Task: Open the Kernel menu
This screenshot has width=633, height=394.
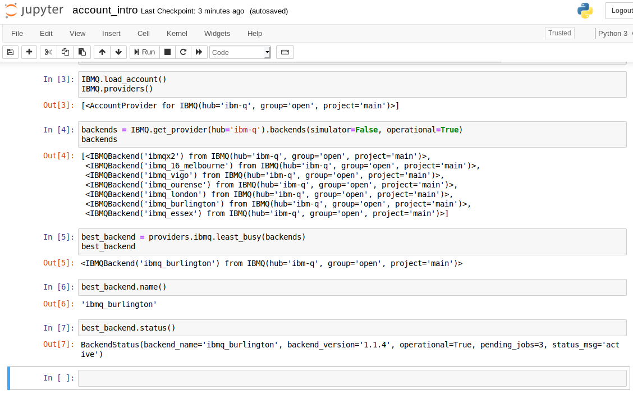Action: coord(177,34)
